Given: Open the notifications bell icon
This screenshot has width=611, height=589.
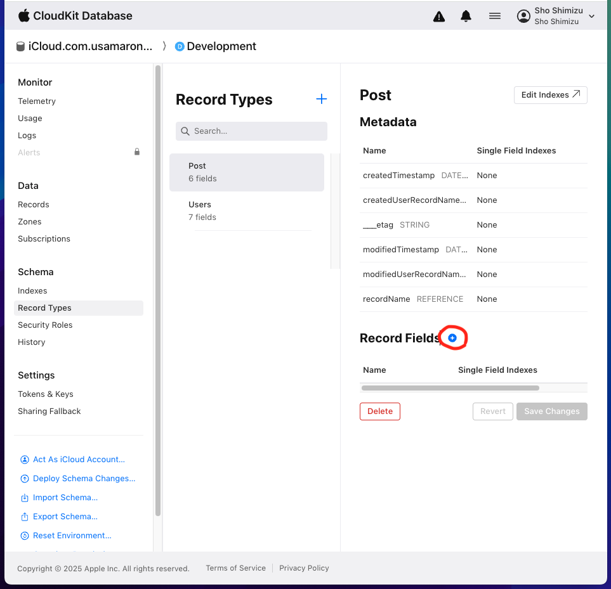Looking at the screenshot, I should (x=466, y=16).
